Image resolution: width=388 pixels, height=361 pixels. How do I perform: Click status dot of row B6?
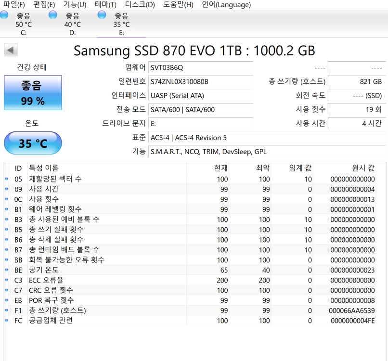coord(7,240)
